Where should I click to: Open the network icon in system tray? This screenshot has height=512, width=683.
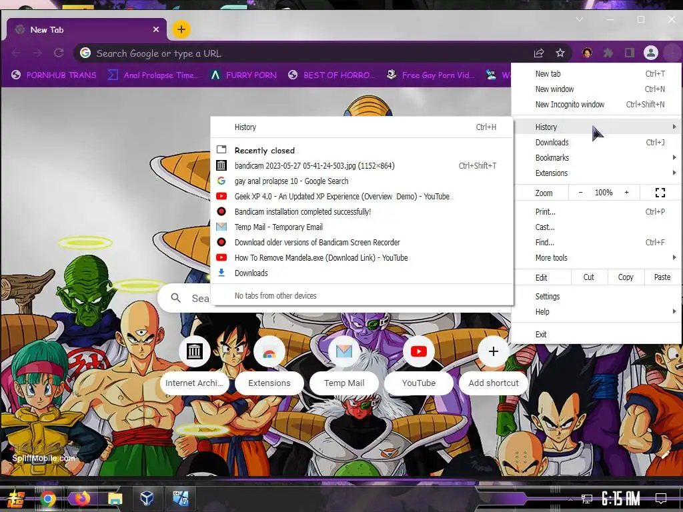pos(586,499)
